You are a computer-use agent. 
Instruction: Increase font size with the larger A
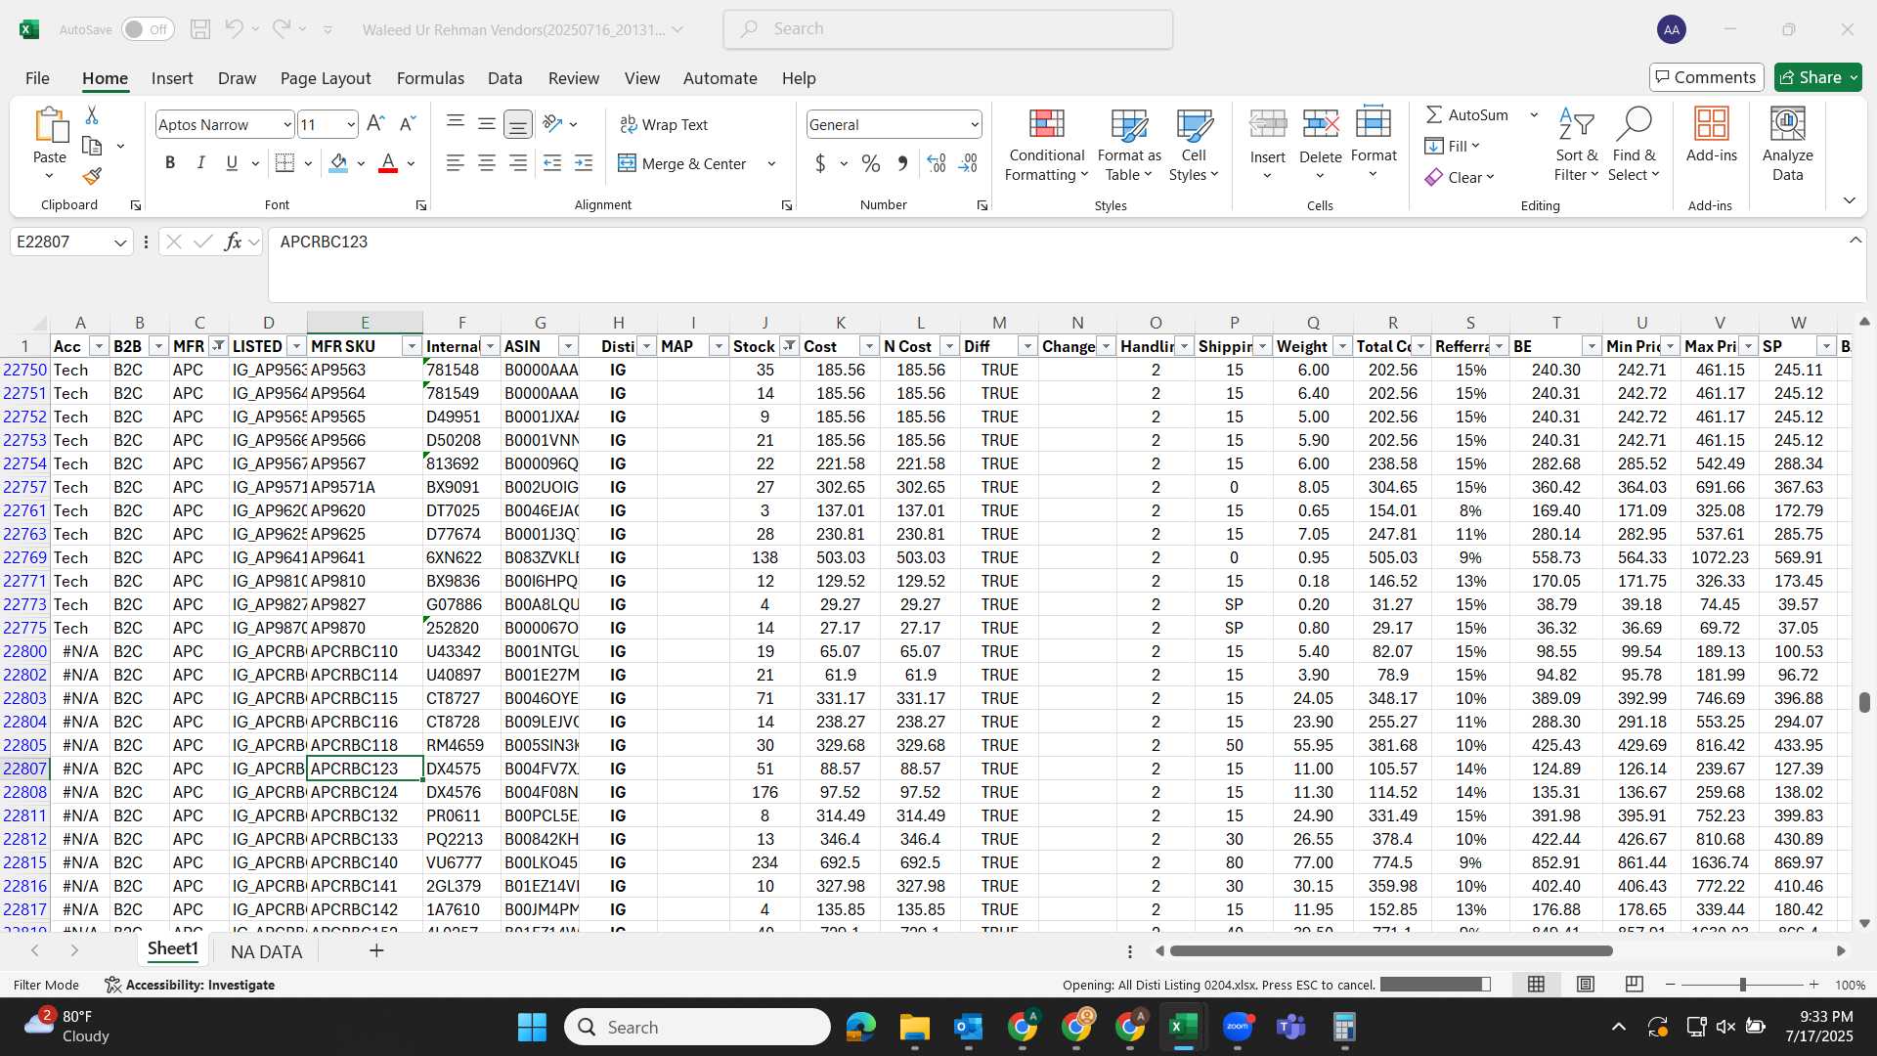click(375, 124)
